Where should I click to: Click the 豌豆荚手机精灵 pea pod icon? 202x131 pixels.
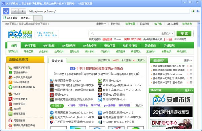point(10,68)
